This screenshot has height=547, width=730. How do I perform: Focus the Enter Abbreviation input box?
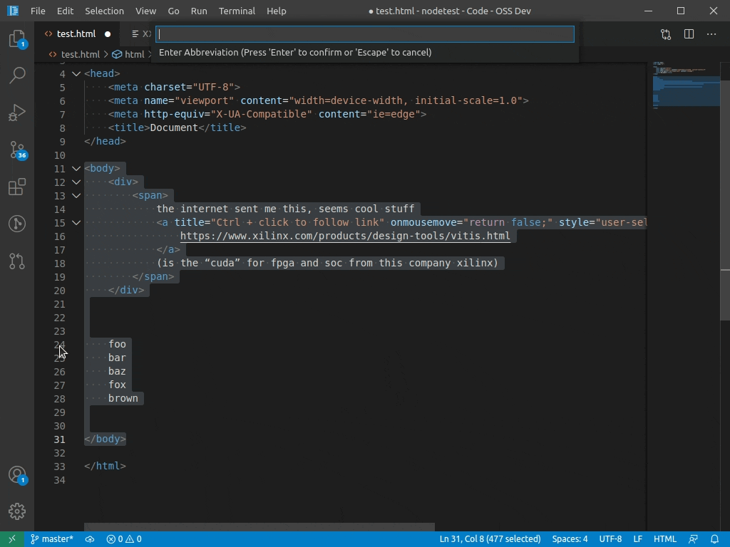[x=365, y=34]
